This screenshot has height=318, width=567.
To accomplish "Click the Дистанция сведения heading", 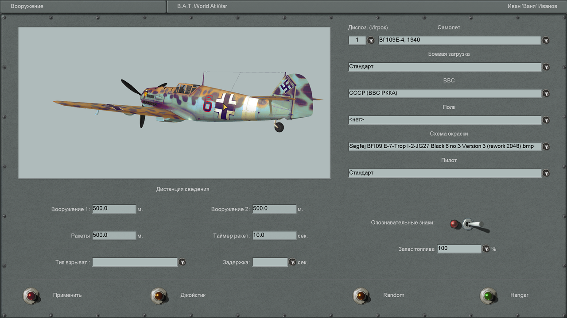I will coord(183,189).
